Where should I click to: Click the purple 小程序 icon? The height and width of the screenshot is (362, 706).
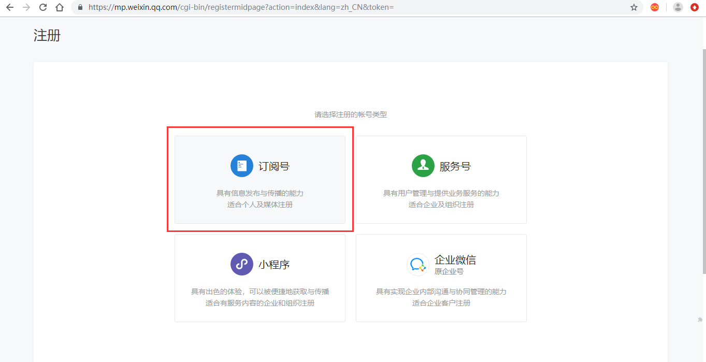(x=242, y=264)
